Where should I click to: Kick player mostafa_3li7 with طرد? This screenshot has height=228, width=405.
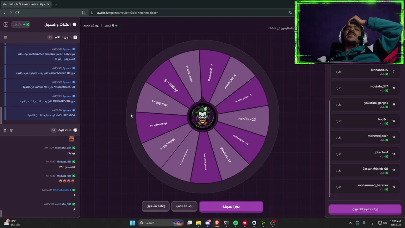pyautogui.click(x=339, y=88)
